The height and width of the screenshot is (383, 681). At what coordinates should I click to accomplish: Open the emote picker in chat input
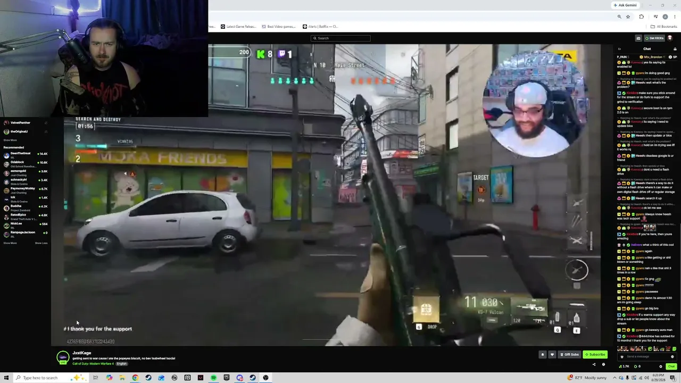point(672,356)
